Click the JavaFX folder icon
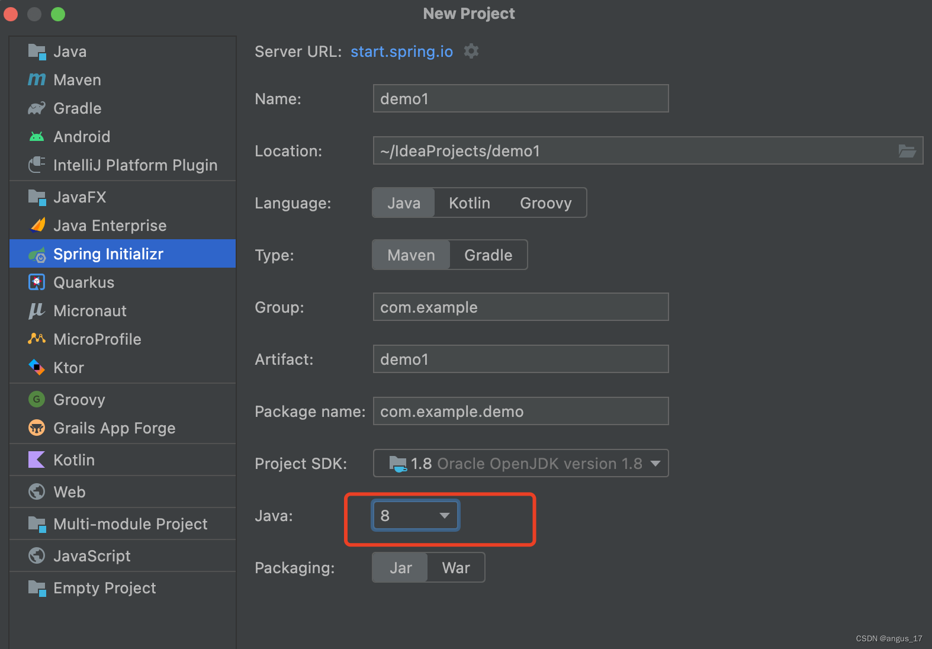Image resolution: width=932 pixels, height=649 pixels. click(37, 197)
